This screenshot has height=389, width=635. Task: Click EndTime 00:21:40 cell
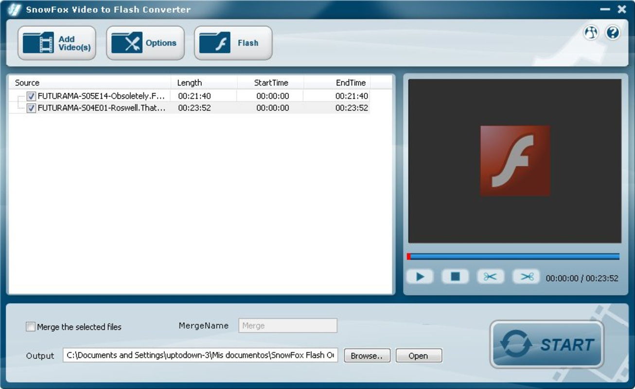pos(352,96)
